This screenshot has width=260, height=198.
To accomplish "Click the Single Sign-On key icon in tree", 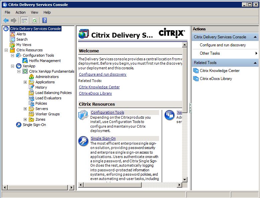I will point(19,125).
